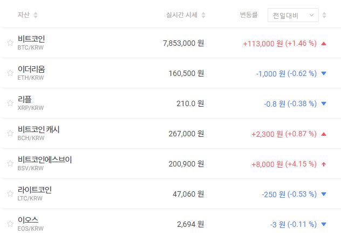
Task: Mark LTC/KRW star as favorite
Action: (x=10, y=194)
